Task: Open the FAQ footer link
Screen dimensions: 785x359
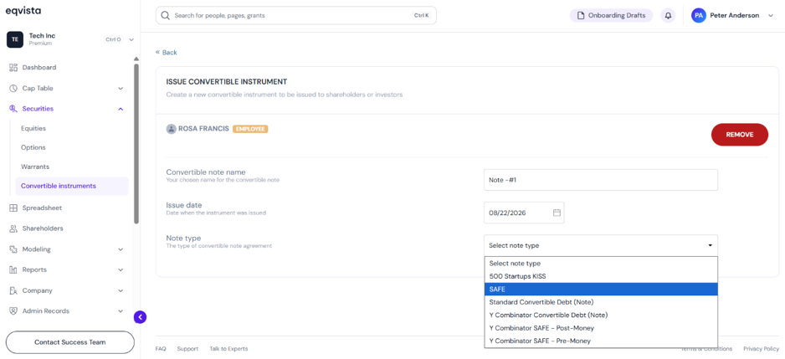Action: pyautogui.click(x=161, y=349)
